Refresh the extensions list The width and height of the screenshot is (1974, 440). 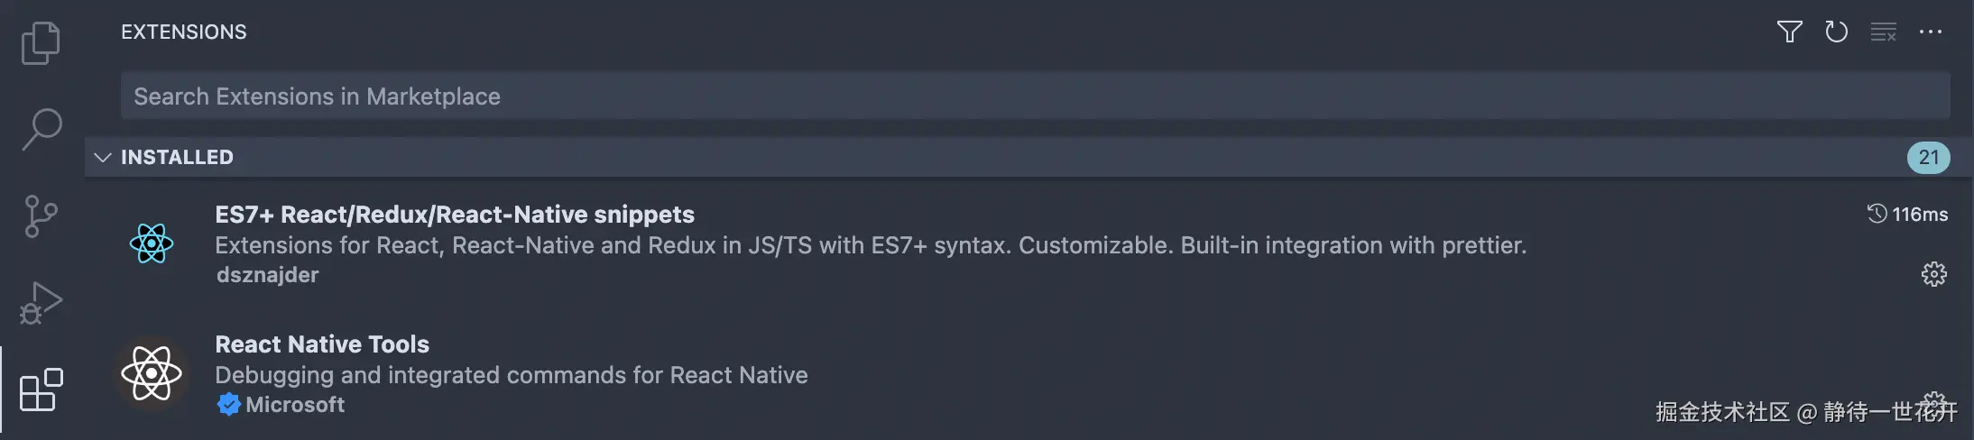[x=1836, y=32]
